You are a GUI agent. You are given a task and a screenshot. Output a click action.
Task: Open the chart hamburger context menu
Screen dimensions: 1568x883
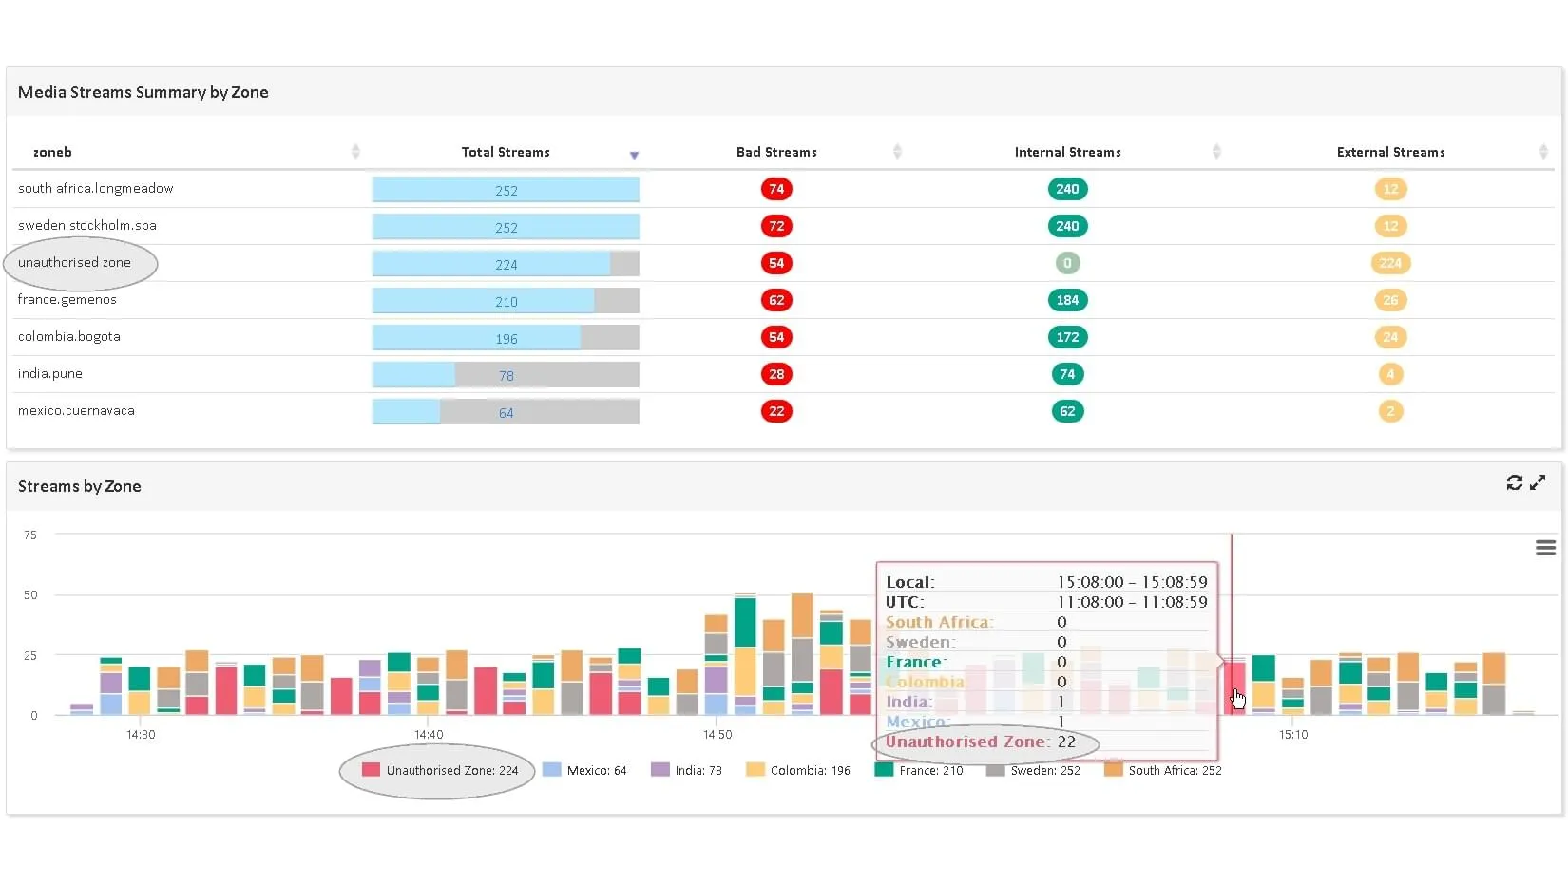point(1545,548)
